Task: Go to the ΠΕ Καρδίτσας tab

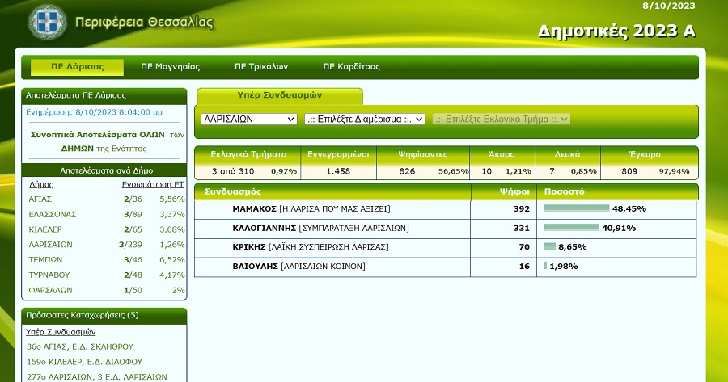Action: [352, 67]
